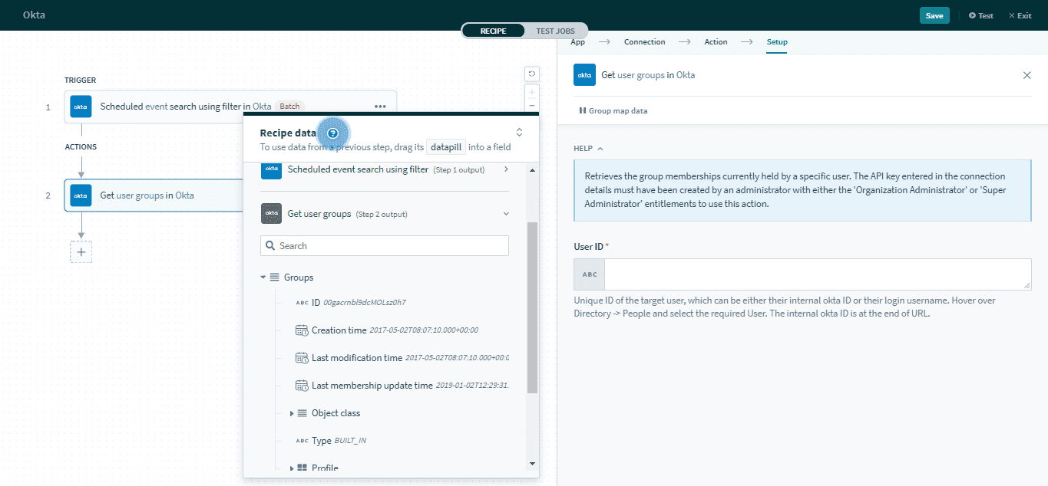The width and height of the screenshot is (1048, 486).
Task: Zoom in using the plus icon on the canvas
Action: tap(531, 90)
